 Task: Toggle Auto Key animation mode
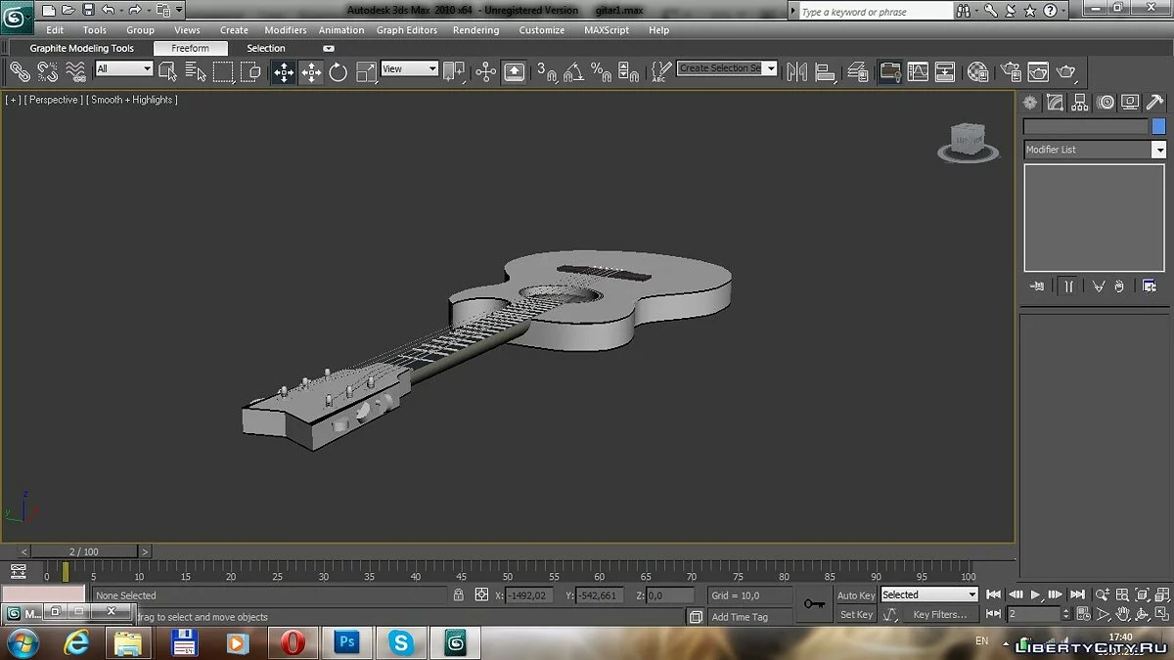(856, 595)
